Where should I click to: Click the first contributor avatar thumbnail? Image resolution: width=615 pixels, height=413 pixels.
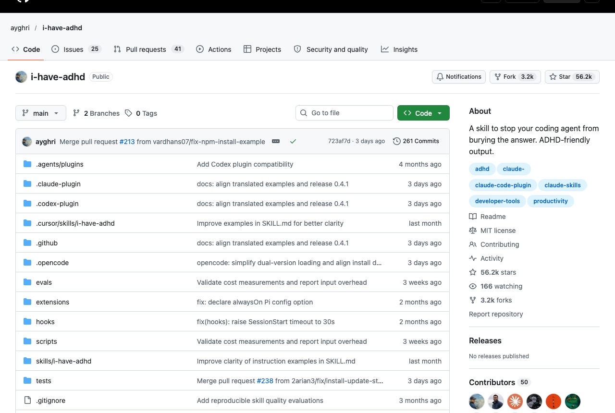pos(477,401)
